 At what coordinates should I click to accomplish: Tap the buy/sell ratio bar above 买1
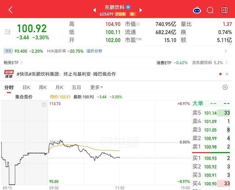click(211, 153)
